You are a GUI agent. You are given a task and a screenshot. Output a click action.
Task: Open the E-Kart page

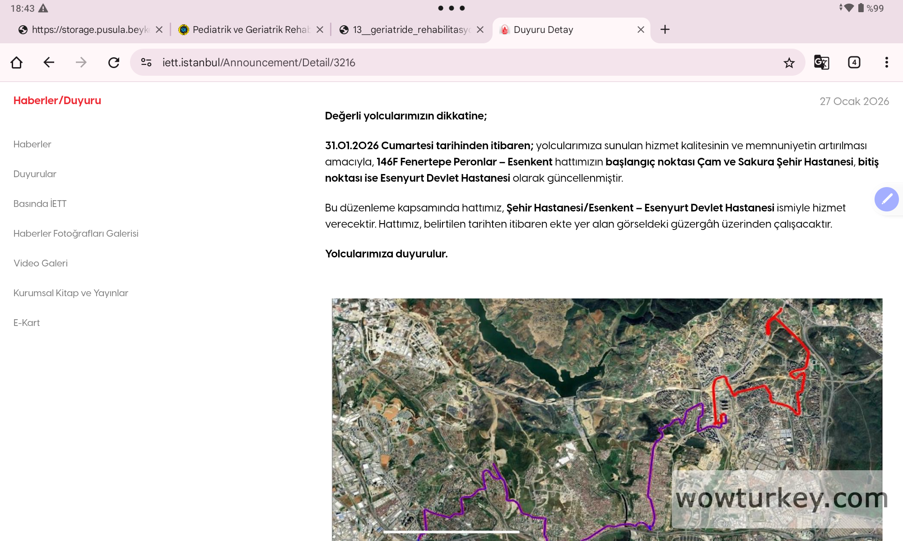[26, 322]
